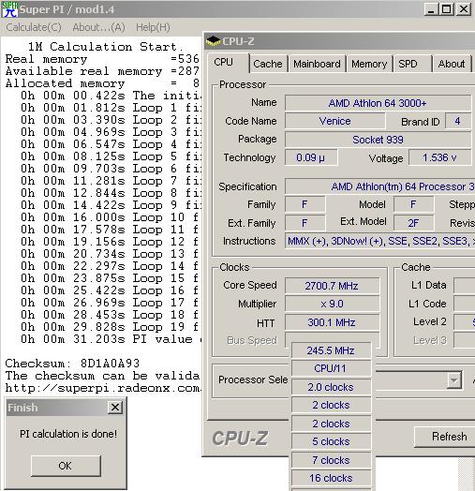Open the About...(A) menu in Super PI
The image size is (475, 491).
pos(98,27)
